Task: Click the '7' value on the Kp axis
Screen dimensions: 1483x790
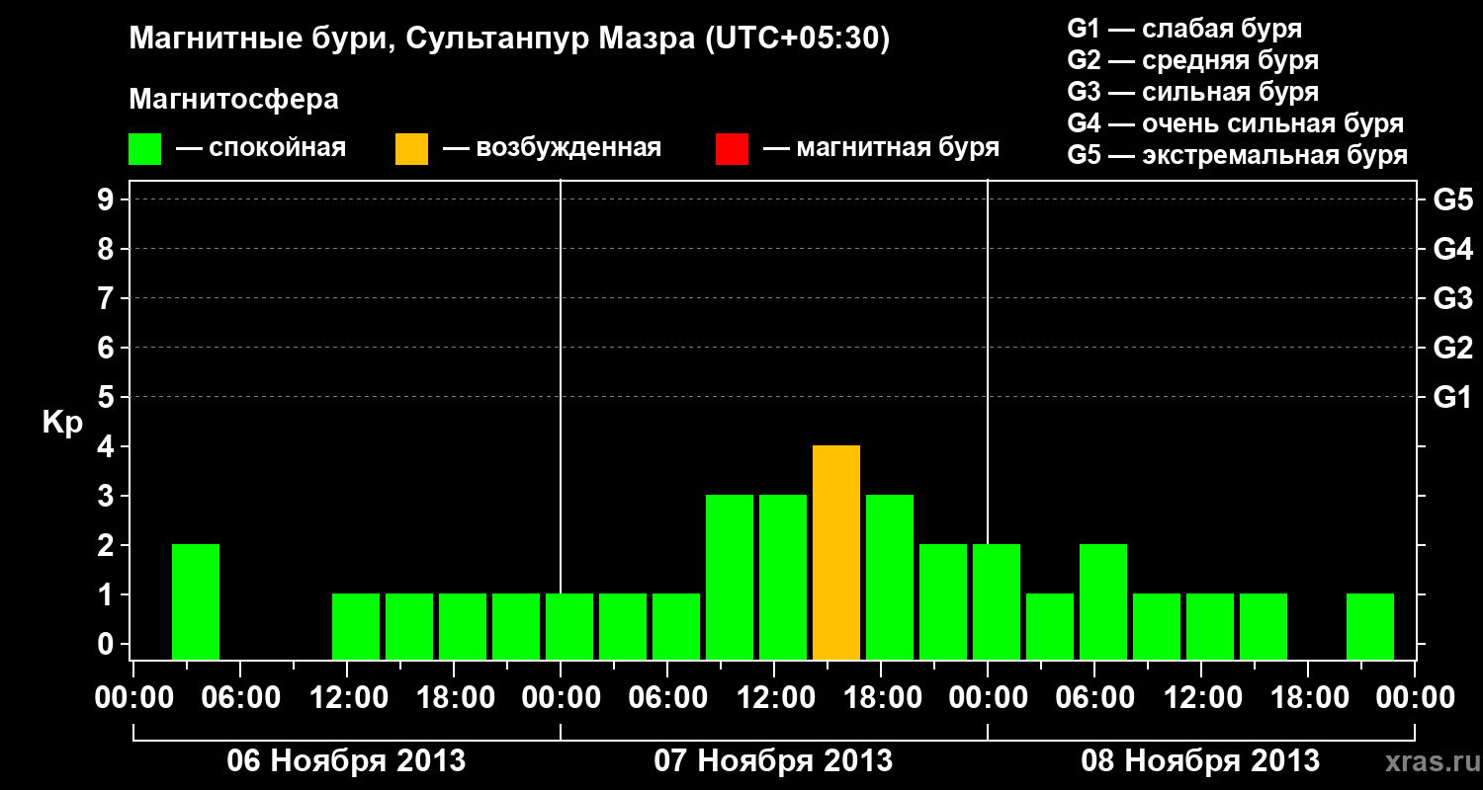Action: pyautogui.click(x=108, y=298)
